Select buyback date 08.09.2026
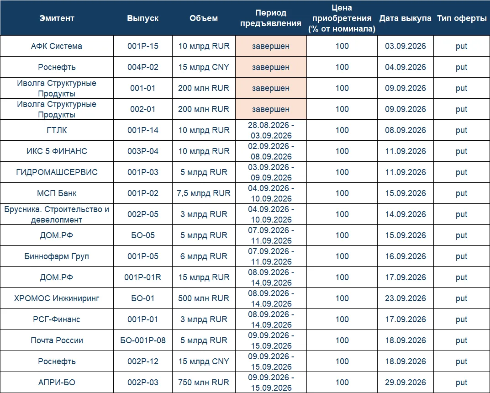 click(406, 130)
